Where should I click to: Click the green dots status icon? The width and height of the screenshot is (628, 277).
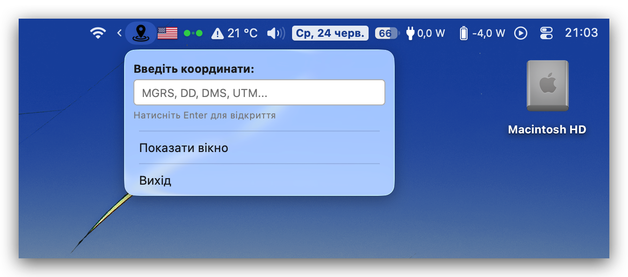(193, 33)
